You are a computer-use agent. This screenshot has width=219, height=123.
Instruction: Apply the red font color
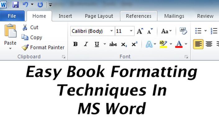pos(179,44)
